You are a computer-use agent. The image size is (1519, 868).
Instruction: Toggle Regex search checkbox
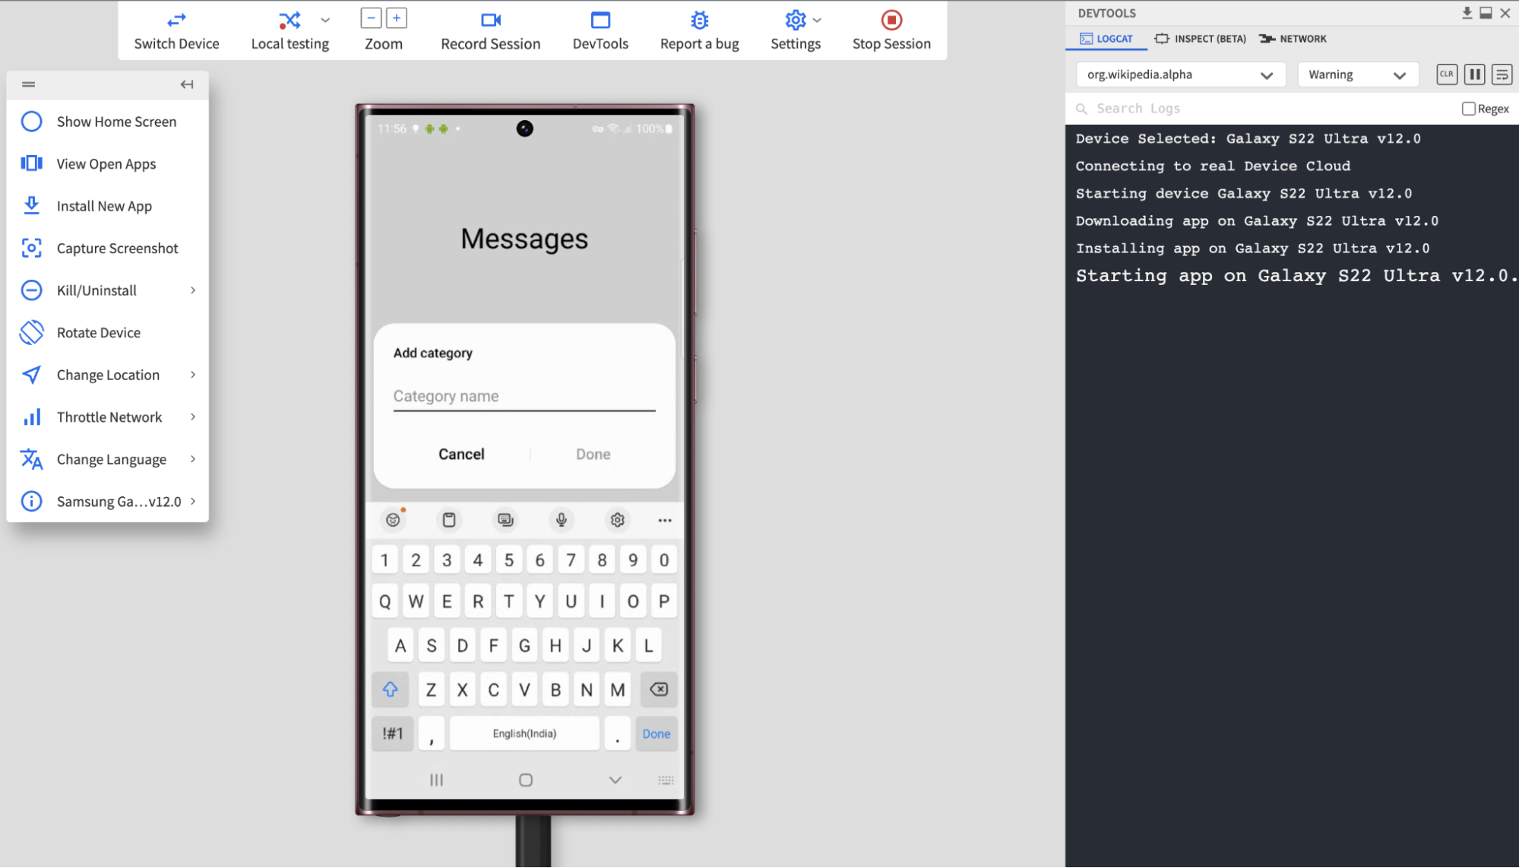coord(1468,107)
